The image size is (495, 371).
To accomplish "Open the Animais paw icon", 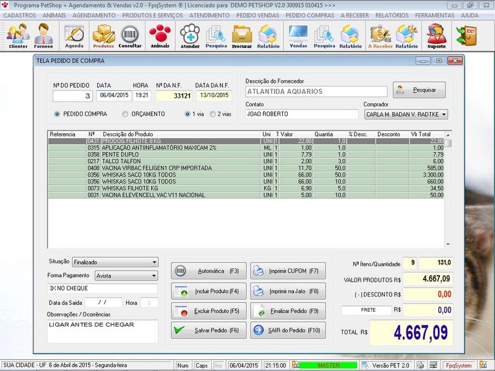I will point(160,36).
